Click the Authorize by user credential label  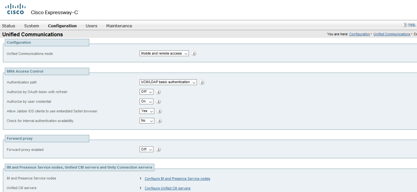pyautogui.click(x=29, y=101)
